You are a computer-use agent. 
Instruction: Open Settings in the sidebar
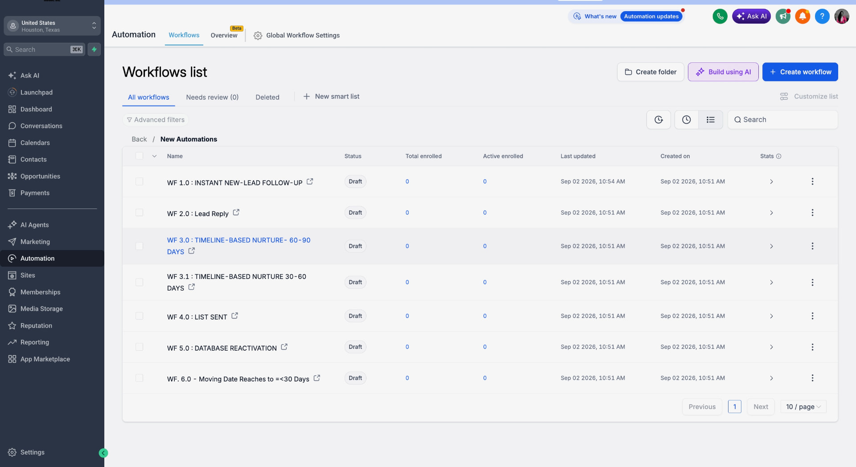pos(27,452)
